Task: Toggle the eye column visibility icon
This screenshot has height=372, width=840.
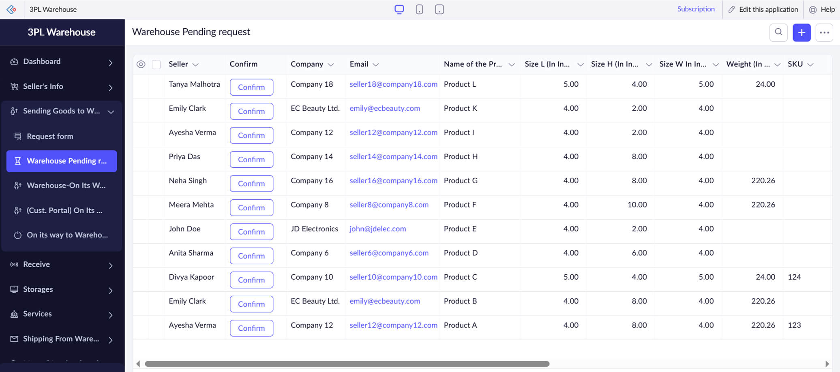Action: [141, 64]
